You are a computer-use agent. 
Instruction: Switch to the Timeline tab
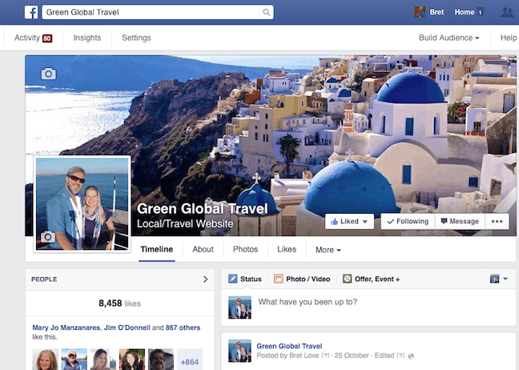156,249
